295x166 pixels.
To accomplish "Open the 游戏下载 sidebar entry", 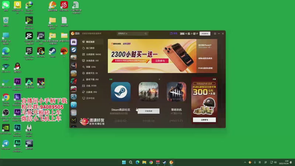I will tap(90, 79).
